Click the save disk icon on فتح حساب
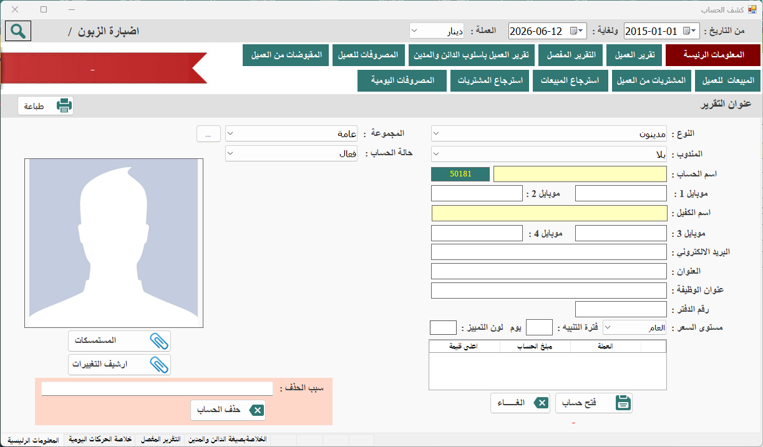763x447 pixels. 623,403
